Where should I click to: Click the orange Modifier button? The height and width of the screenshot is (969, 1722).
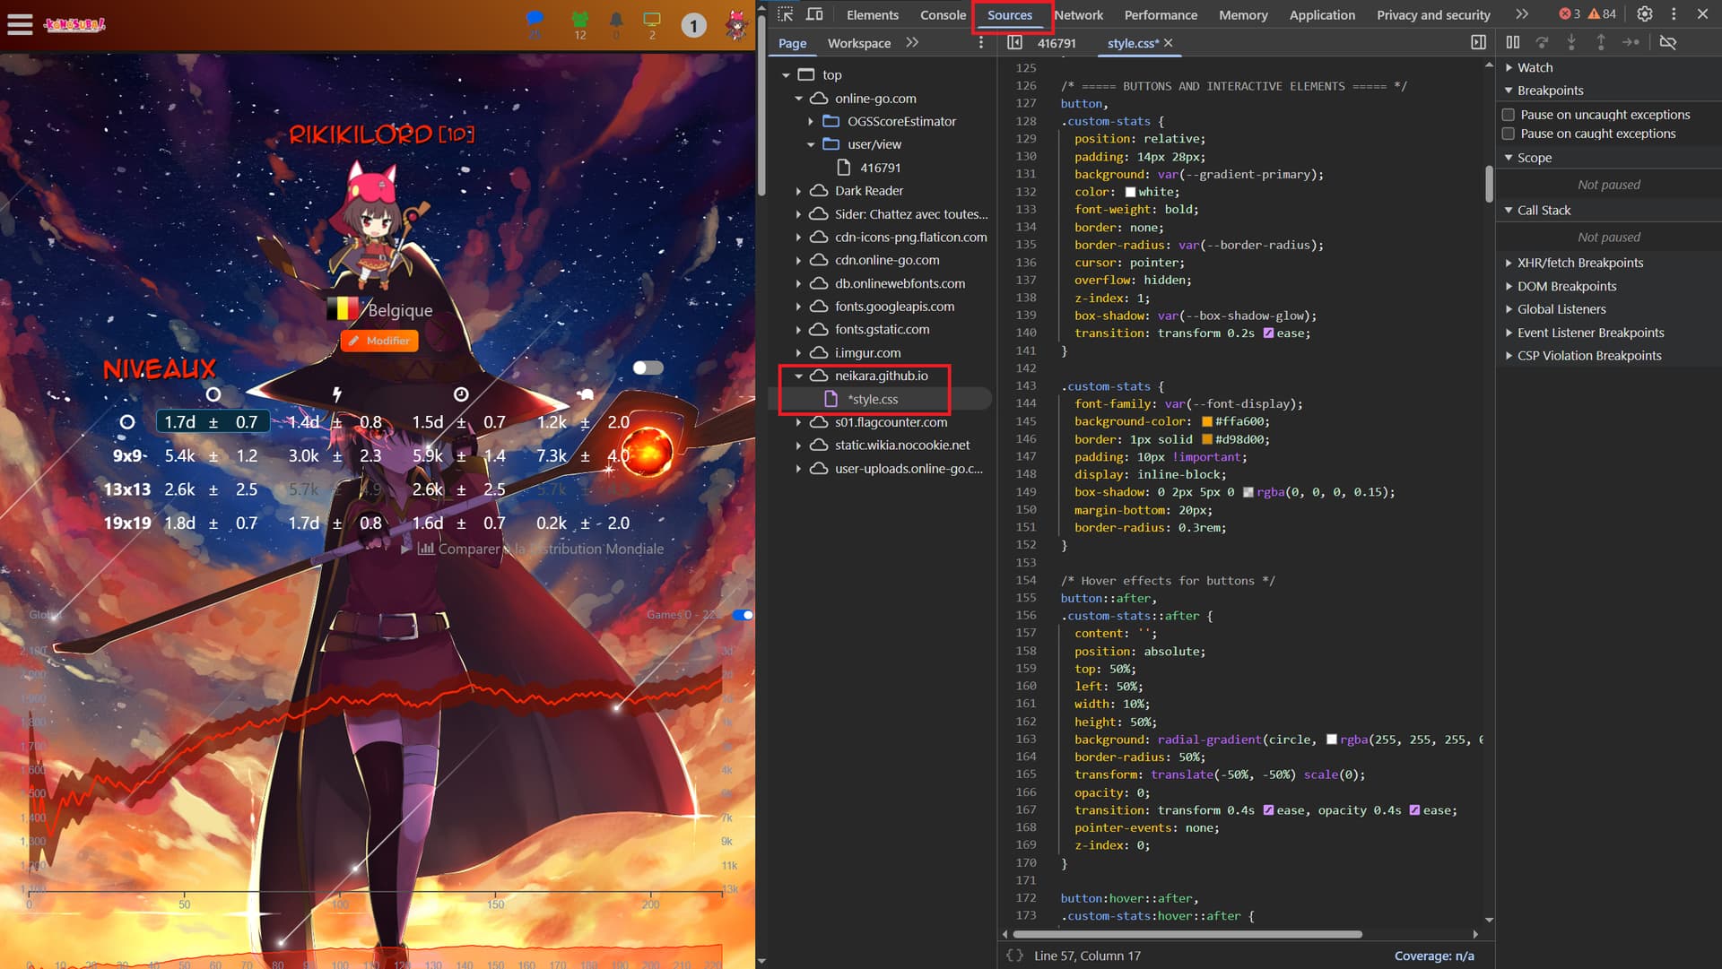tap(379, 341)
